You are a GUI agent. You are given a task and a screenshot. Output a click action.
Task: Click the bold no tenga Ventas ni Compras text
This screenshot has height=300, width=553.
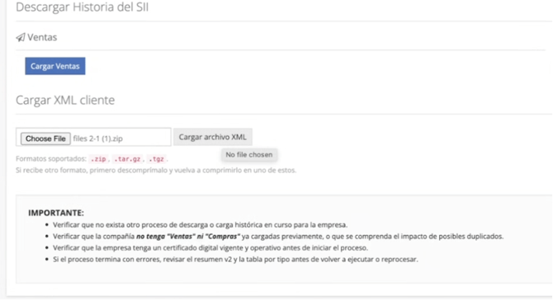pos(188,237)
